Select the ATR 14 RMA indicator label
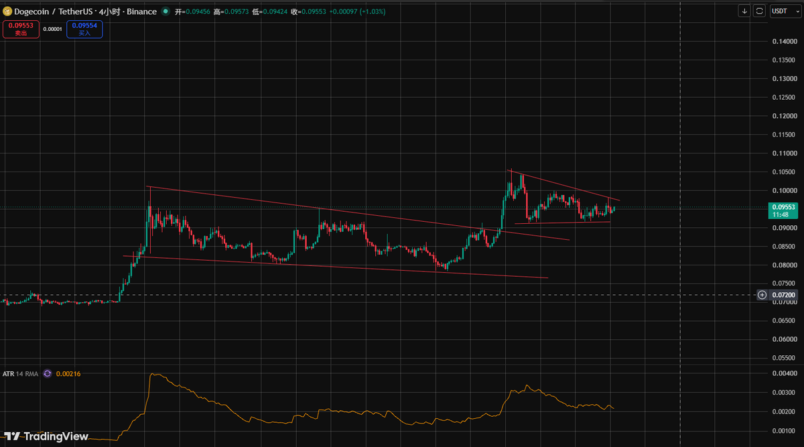Viewport: 804px width, 447px height. [x=20, y=373]
